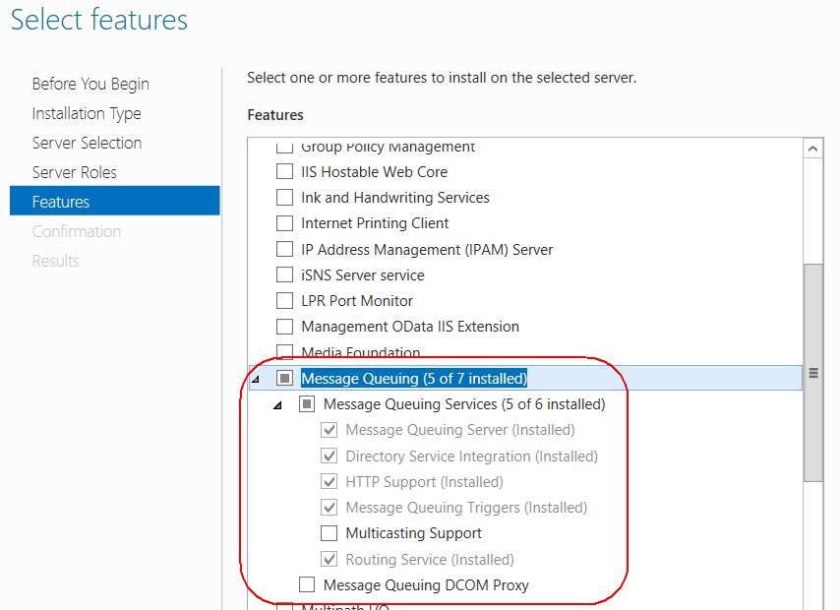Click the features list scrollbar thumb
Screen dimensions: 840x610
tap(813, 373)
